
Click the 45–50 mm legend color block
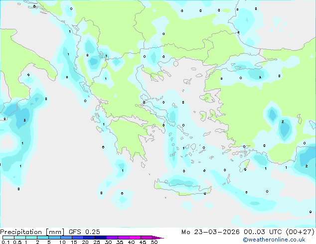147,238
